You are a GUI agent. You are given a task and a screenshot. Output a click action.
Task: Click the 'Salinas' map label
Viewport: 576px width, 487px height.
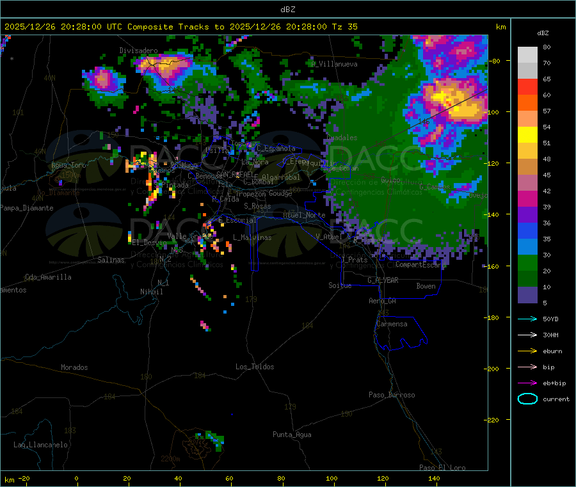111,260
